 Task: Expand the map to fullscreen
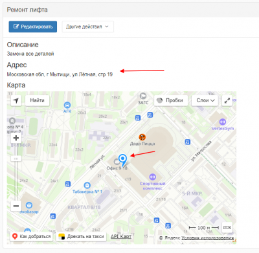click(227, 100)
